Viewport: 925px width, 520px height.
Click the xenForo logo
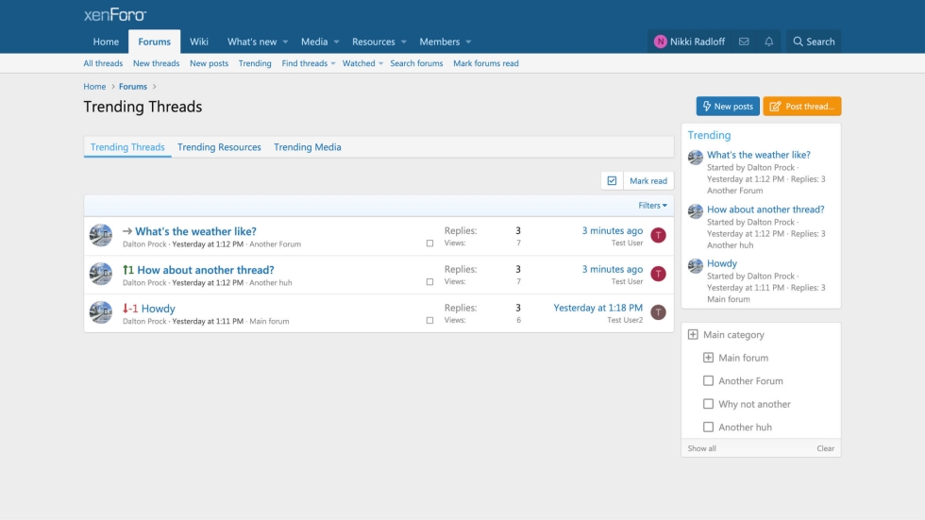click(x=115, y=15)
